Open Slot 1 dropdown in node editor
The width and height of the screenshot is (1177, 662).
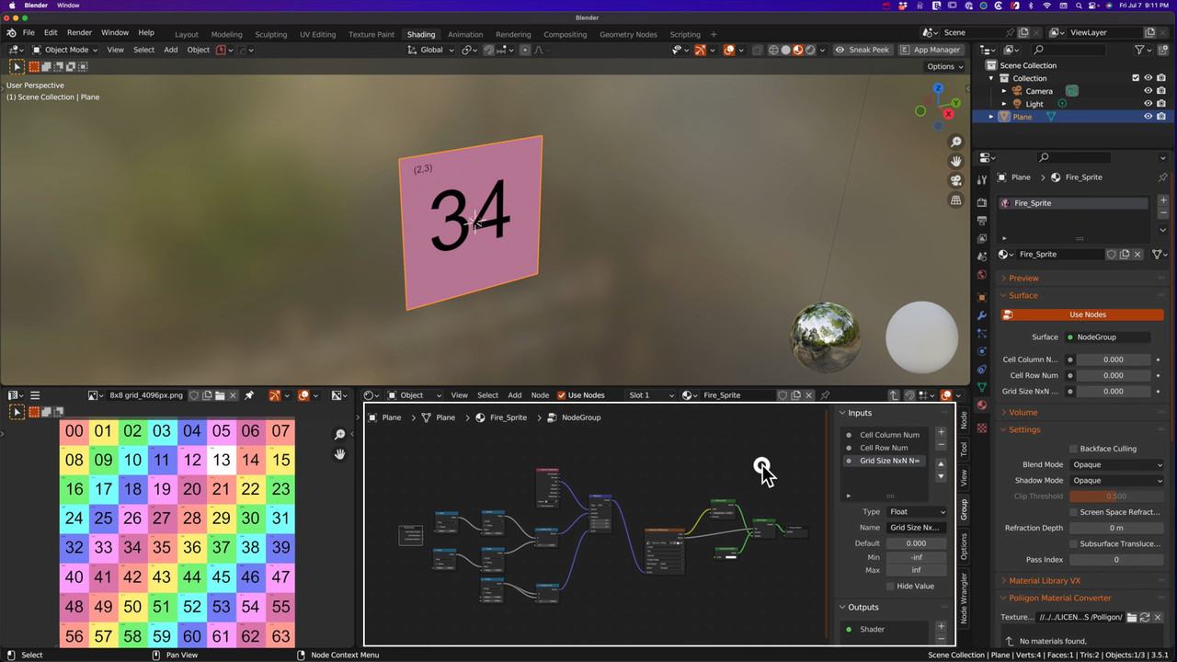click(x=650, y=395)
